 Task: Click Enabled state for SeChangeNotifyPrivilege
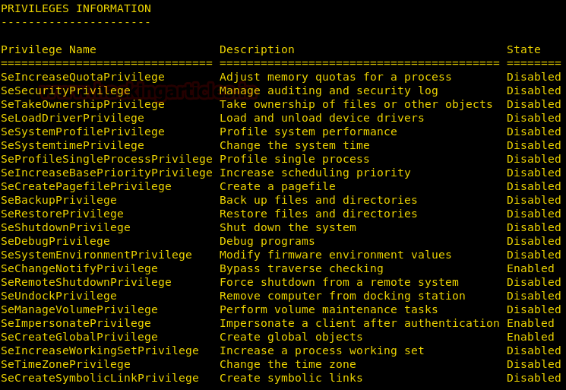530,268
